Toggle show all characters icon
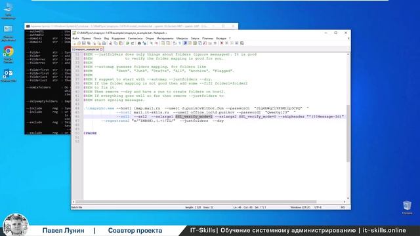Viewport: 420px width, 236px height. [x=179, y=43]
